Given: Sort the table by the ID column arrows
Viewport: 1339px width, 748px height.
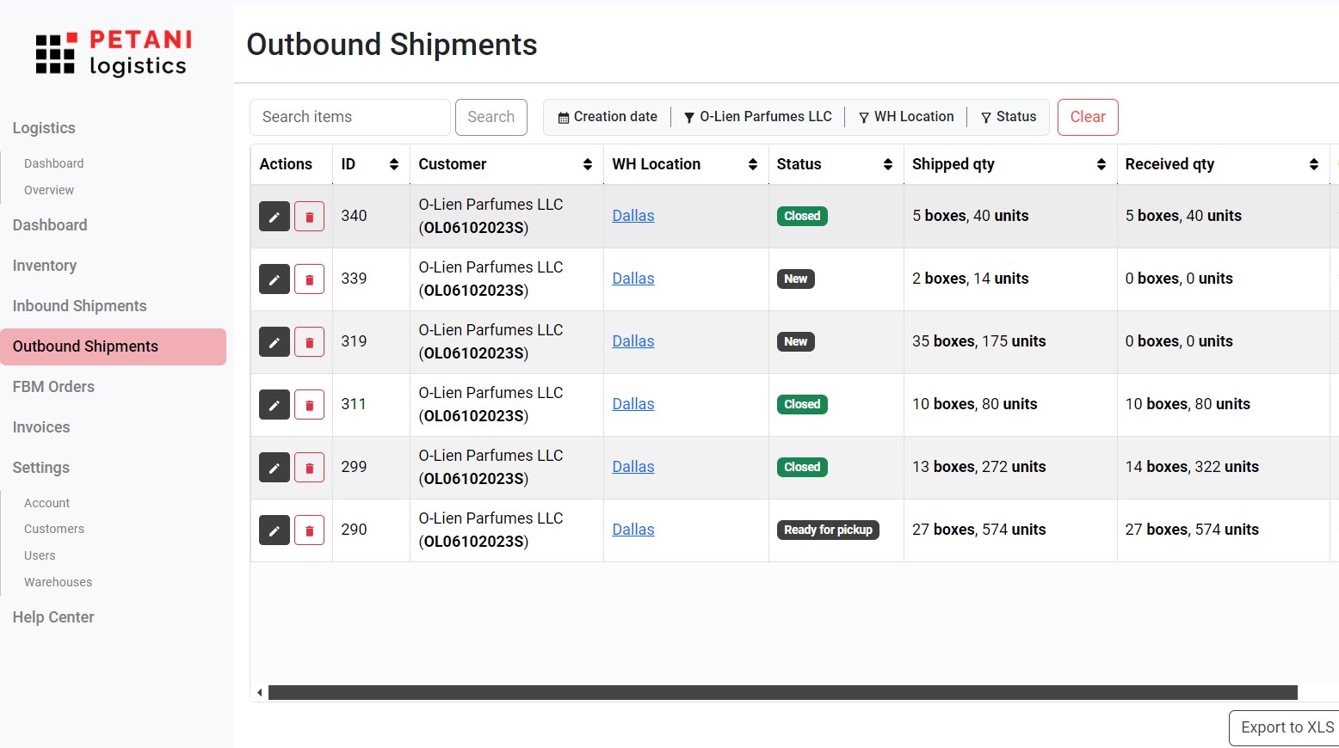Looking at the screenshot, I should pyautogui.click(x=393, y=164).
